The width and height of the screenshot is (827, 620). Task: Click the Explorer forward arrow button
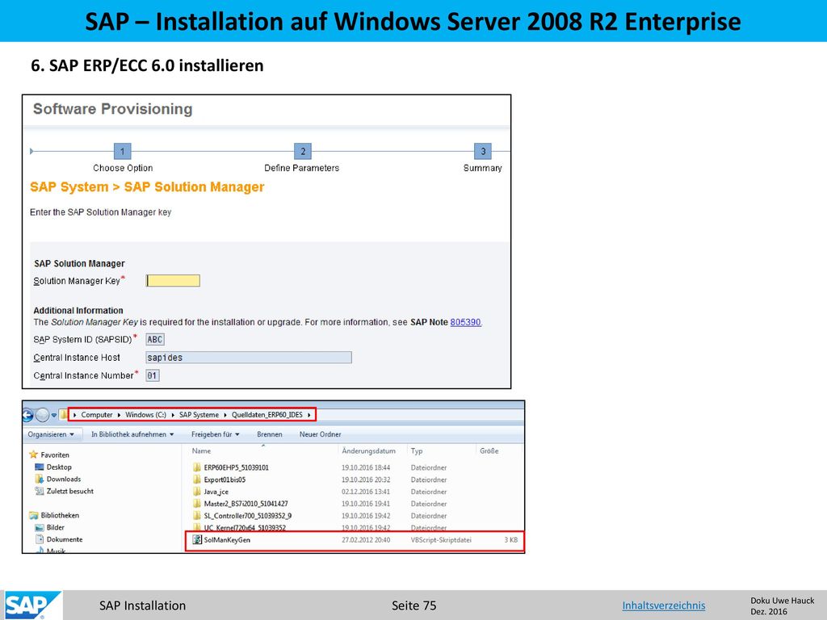[x=43, y=415]
